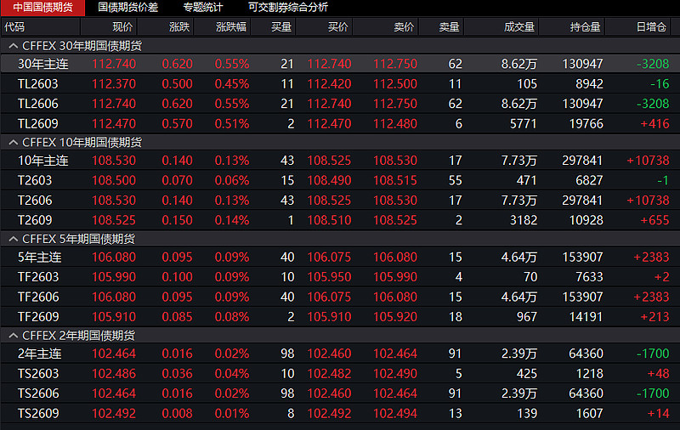Click TL2609 current price 112.470
The height and width of the screenshot is (430, 680).
tap(114, 123)
